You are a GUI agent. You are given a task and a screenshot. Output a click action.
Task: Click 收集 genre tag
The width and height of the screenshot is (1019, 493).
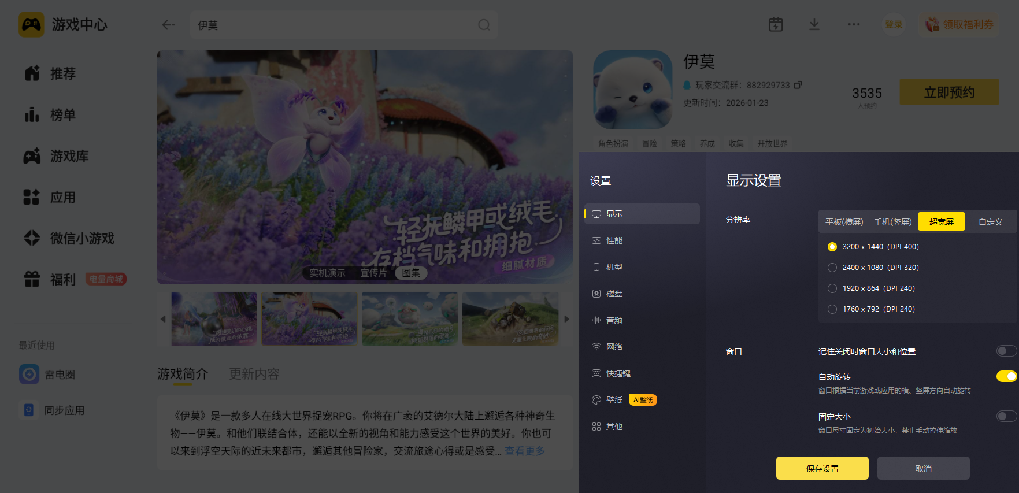[x=736, y=143]
